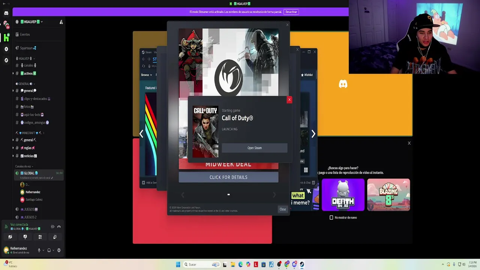Expand the MINECRAFT channel category
Image resolution: width=480 pixels, height=270 pixels.
tap(30, 133)
